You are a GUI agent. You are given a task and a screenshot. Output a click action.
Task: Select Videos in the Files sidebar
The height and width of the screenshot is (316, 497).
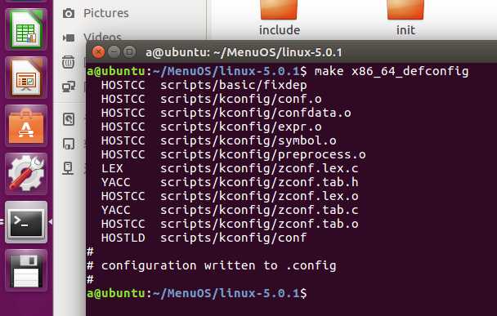tap(102, 38)
